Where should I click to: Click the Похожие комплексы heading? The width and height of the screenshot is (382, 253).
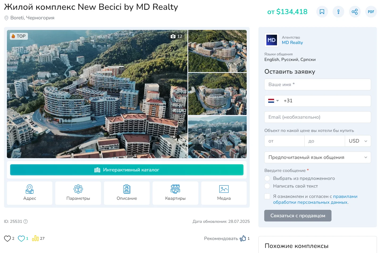[296, 246]
